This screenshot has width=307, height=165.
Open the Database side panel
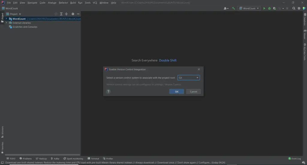tap(305, 20)
